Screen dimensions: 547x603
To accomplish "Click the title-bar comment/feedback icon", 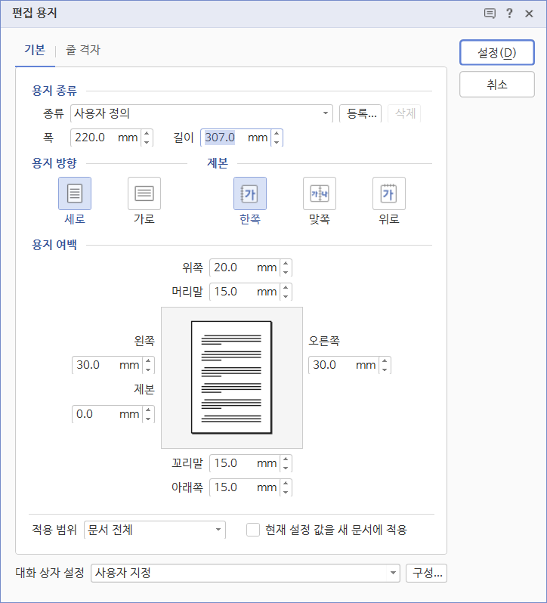I will [x=490, y=14].
